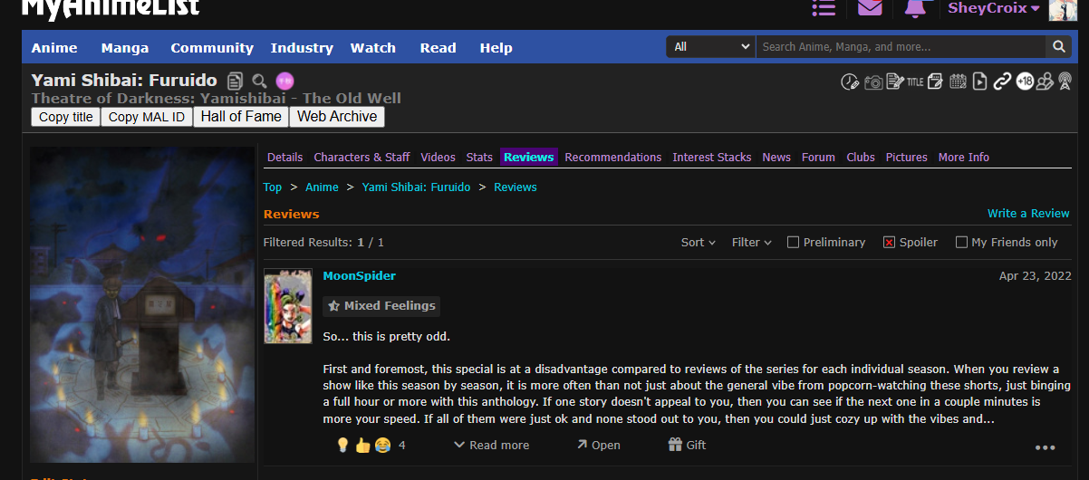The width and height of the screenshot is (1089, 480).
Task: Focus the Search Anime, Manga input field
Action: [x=901, y=46]
